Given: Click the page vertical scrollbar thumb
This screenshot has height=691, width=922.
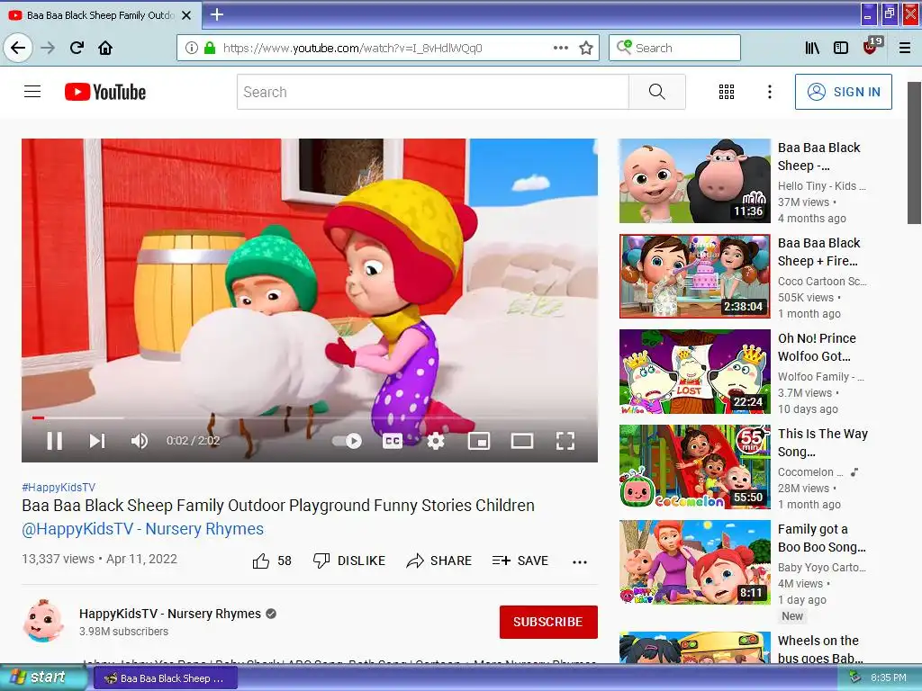Looking at the screenshot, I should click(x=914, y=153).
